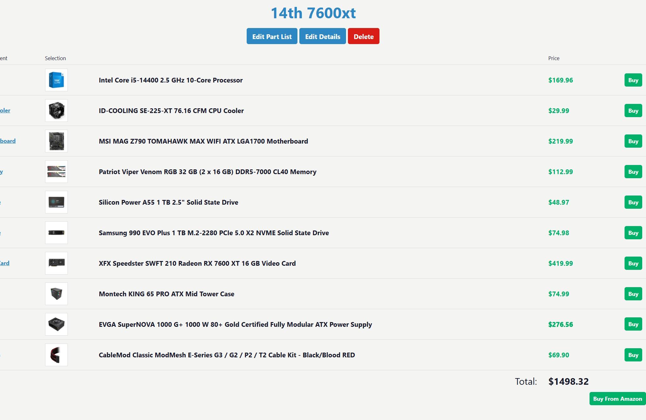Viewport: 646px width, 420px height.
Task: Click the MSI MAG Z790 motherboard image
Action: 56,141
